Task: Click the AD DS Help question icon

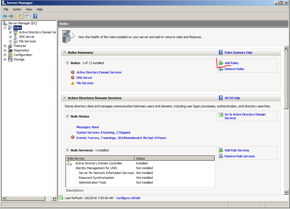Action: (221, 98)
